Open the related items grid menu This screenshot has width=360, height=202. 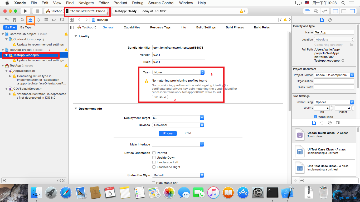click(72, 20)
